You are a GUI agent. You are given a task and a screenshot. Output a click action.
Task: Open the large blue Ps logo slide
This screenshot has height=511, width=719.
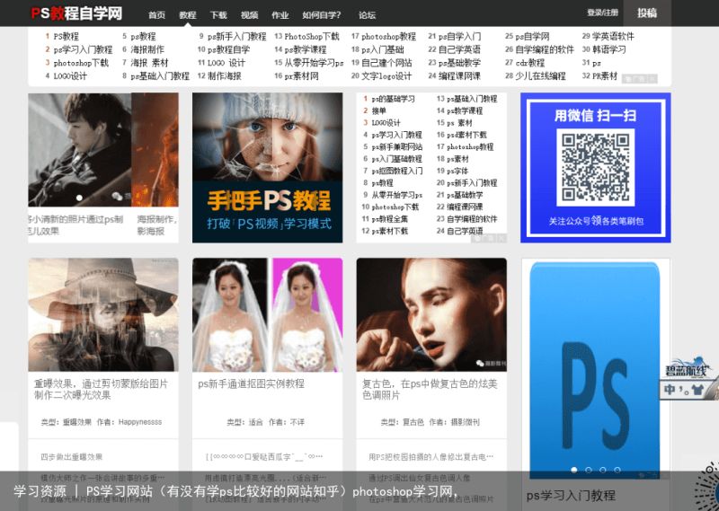[x=595, y=370]
